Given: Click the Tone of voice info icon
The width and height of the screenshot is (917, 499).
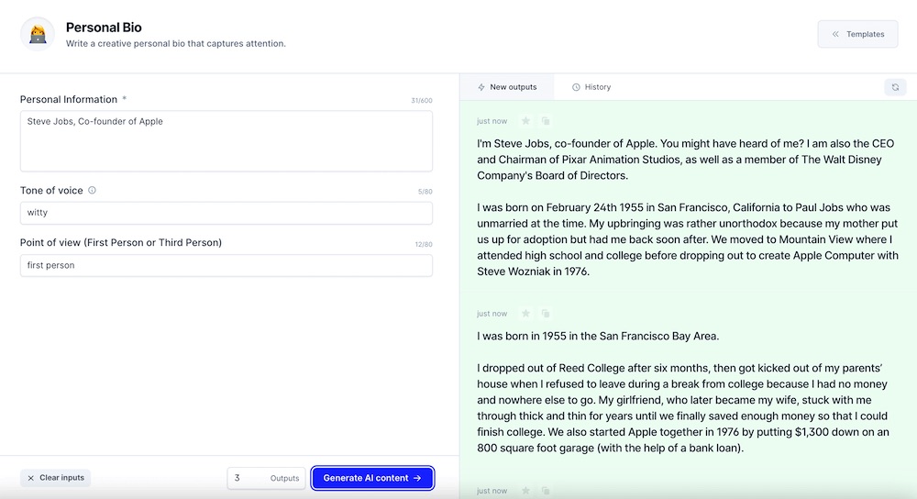Looking at the screenshot, I should (92, 190).
